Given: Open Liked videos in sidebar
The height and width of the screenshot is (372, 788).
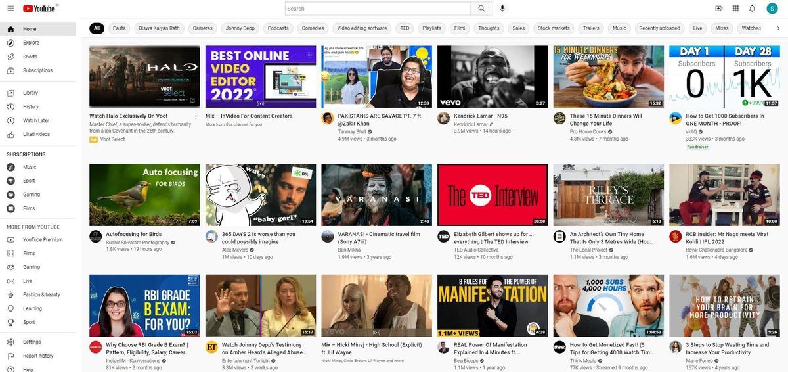Looking at the screenshot, I should [38, 134].
